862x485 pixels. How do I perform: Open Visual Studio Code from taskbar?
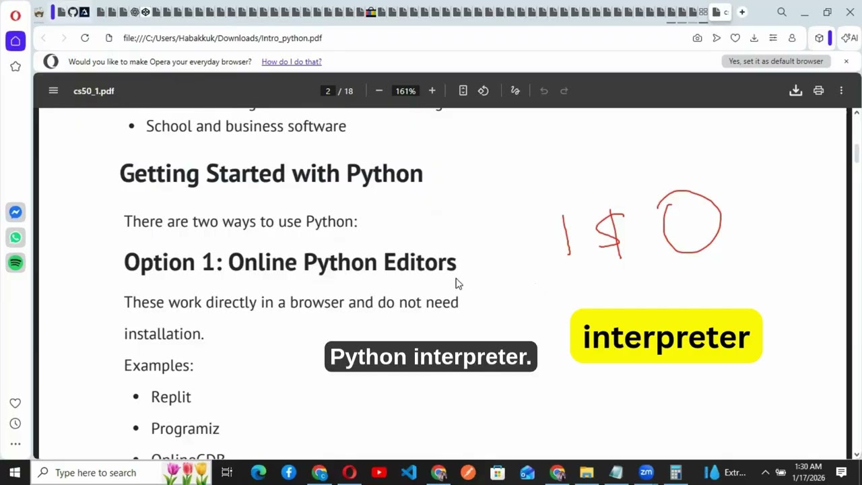click(x=409, y=472)
